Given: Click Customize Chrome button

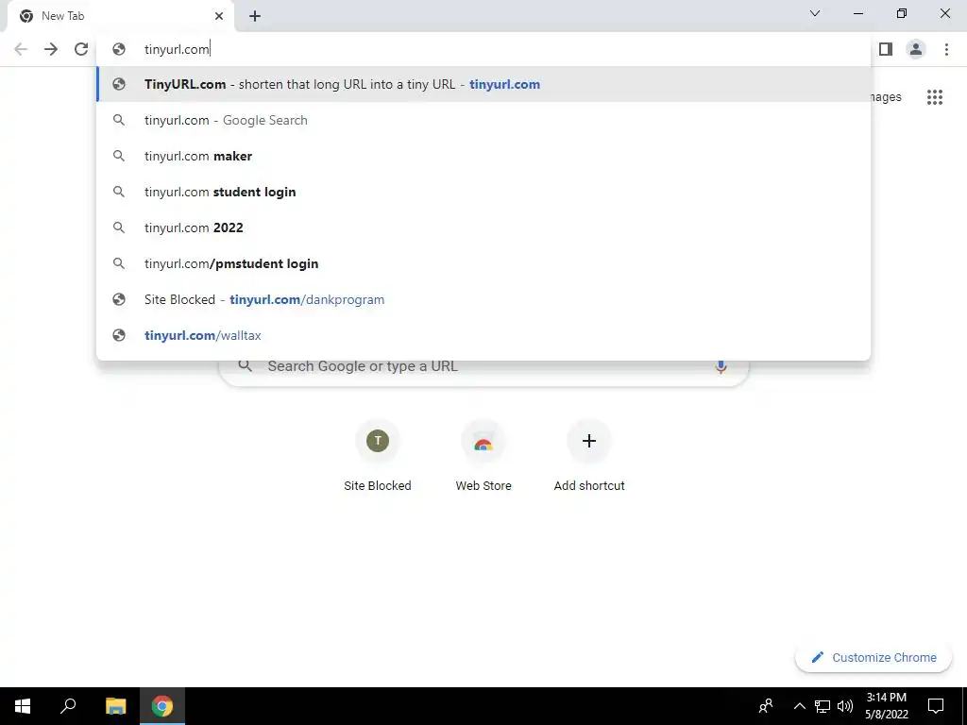Looking at the screenshot, I should click(x=874, y=657).
